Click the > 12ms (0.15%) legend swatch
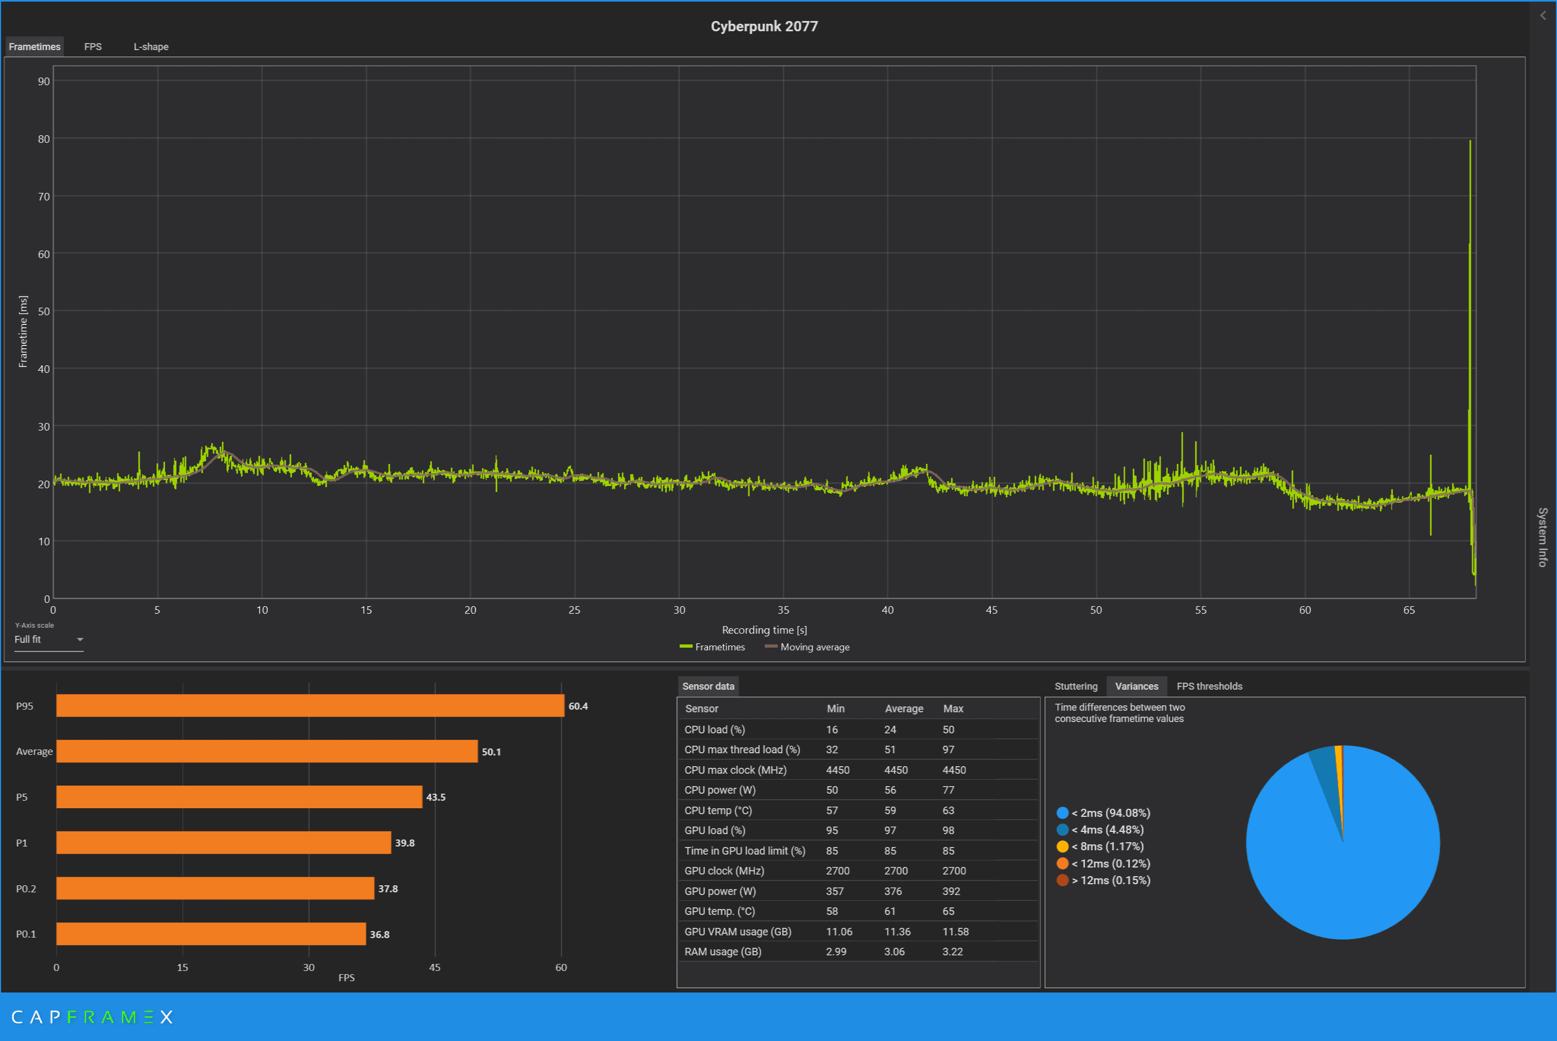This screenshot has width=1557, height=1041. coord(1062,880)
